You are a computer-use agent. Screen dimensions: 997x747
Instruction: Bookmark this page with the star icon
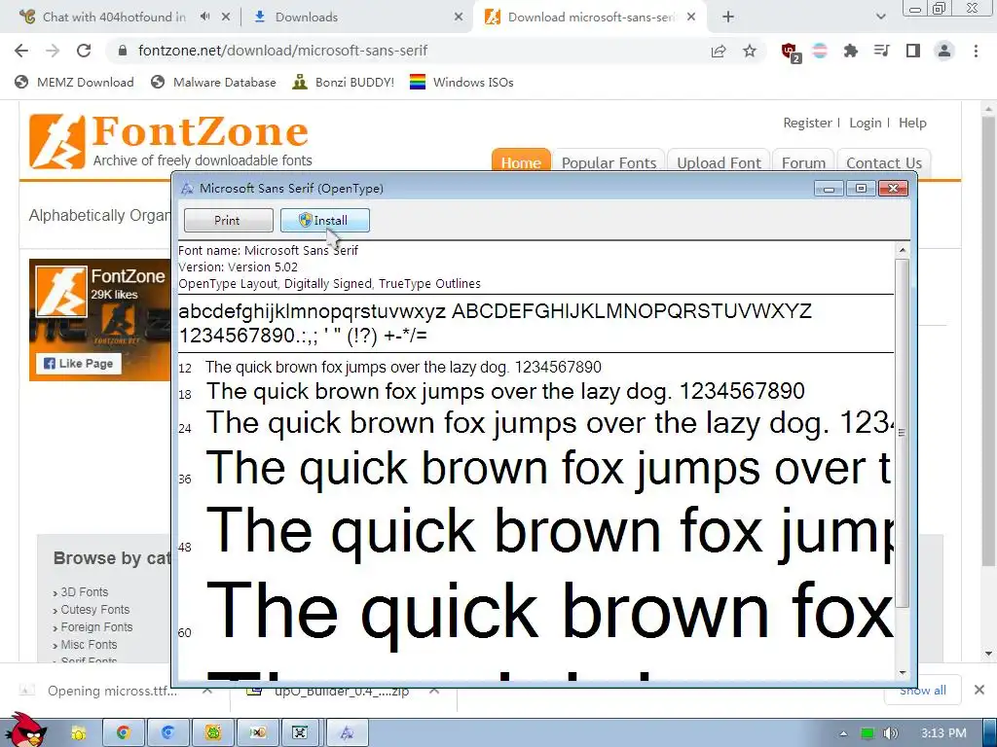pos(750,51)
